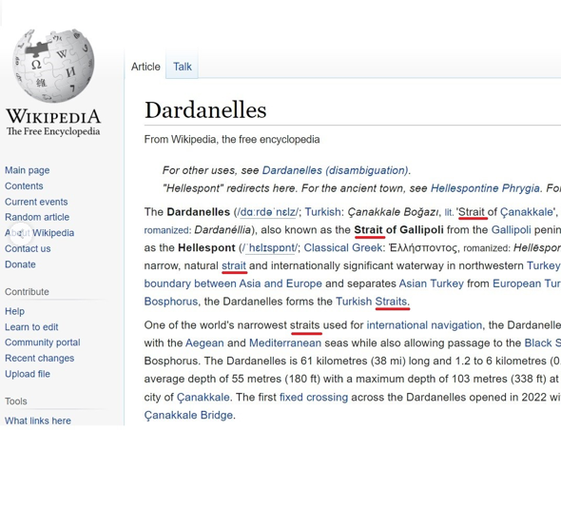Image resolution: width=561 pixels, height=508 pixels.
Task: Click the Hellespont IPA pronunciation link
Action: click(x=270, y=248)
